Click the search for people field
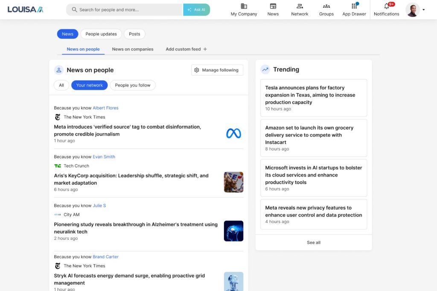The height and width of the screenshot is (291, 437). point(124,9)
